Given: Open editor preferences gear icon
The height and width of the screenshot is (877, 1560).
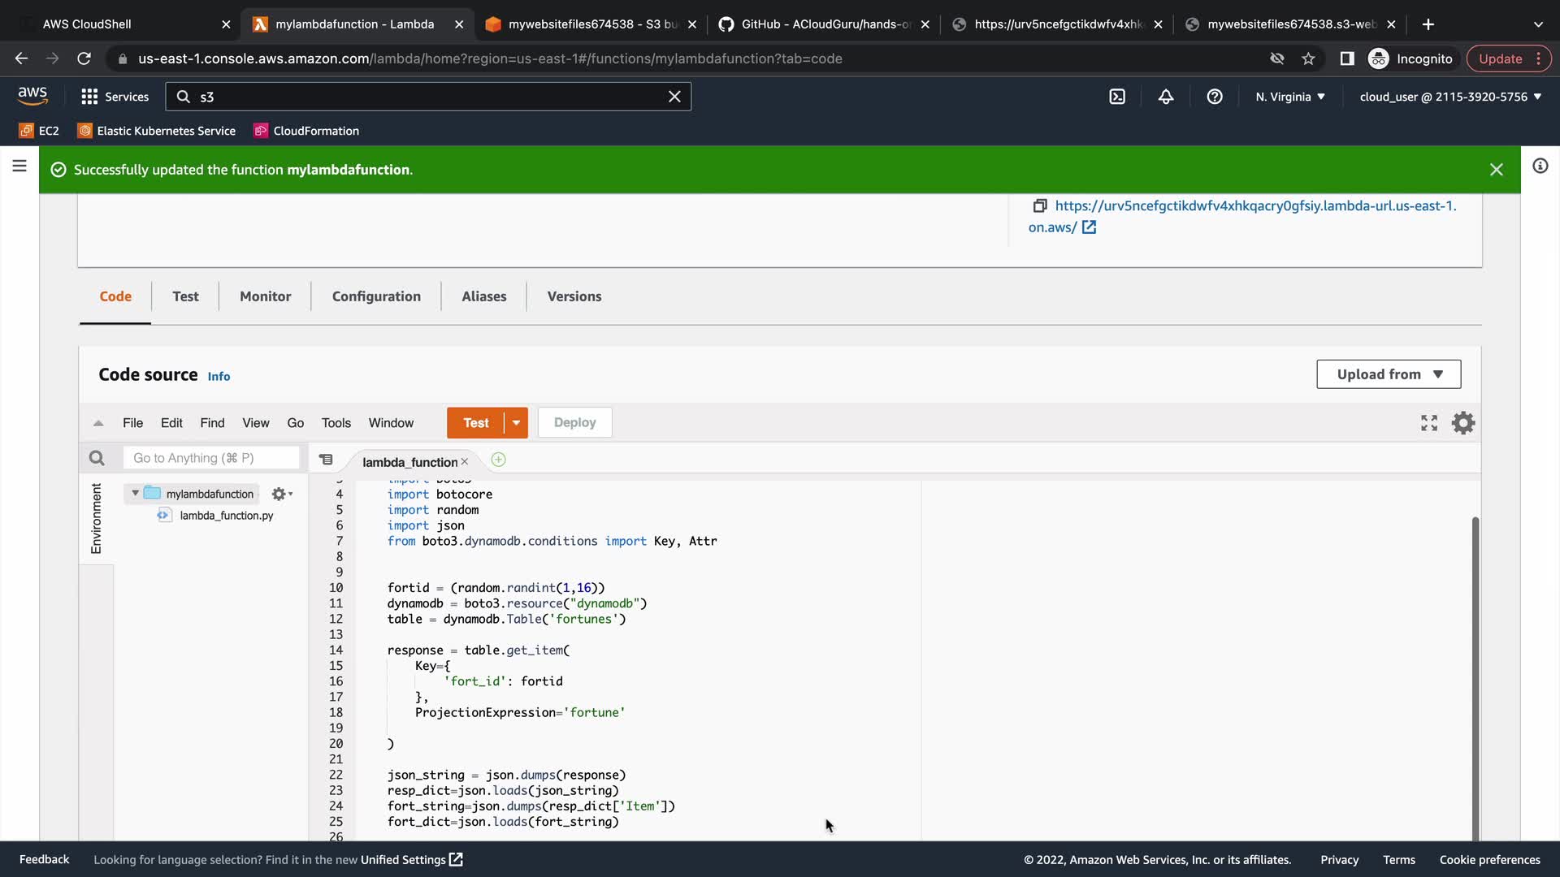Looking at the screenshot, I should [x=1463, y=423].
